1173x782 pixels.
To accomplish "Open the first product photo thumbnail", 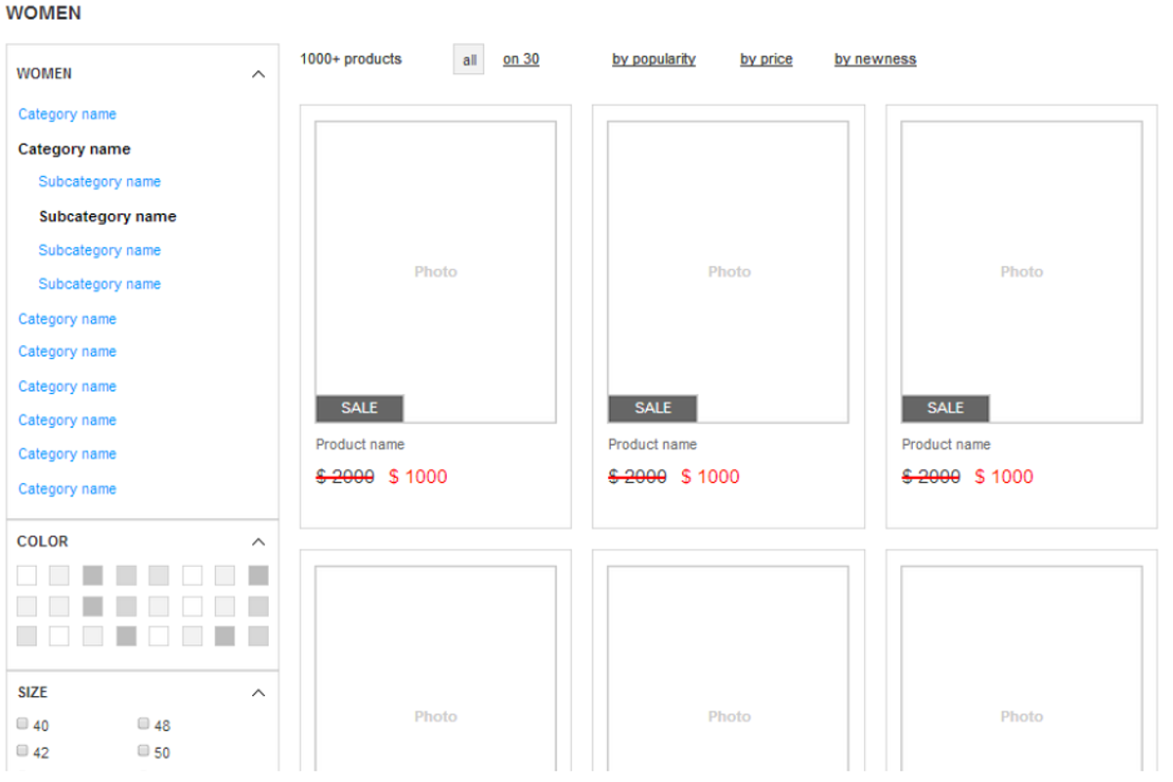I will pos(435,272).
